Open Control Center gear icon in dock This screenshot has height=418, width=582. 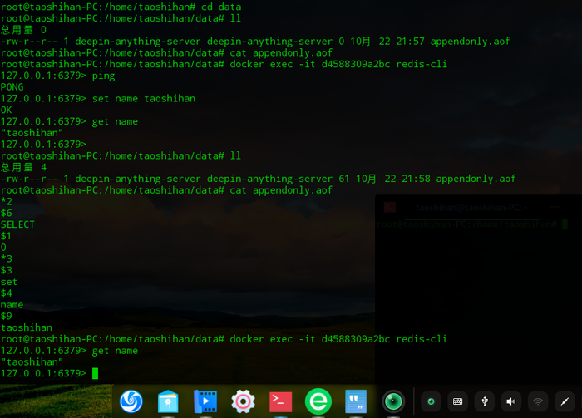point(243,401)
